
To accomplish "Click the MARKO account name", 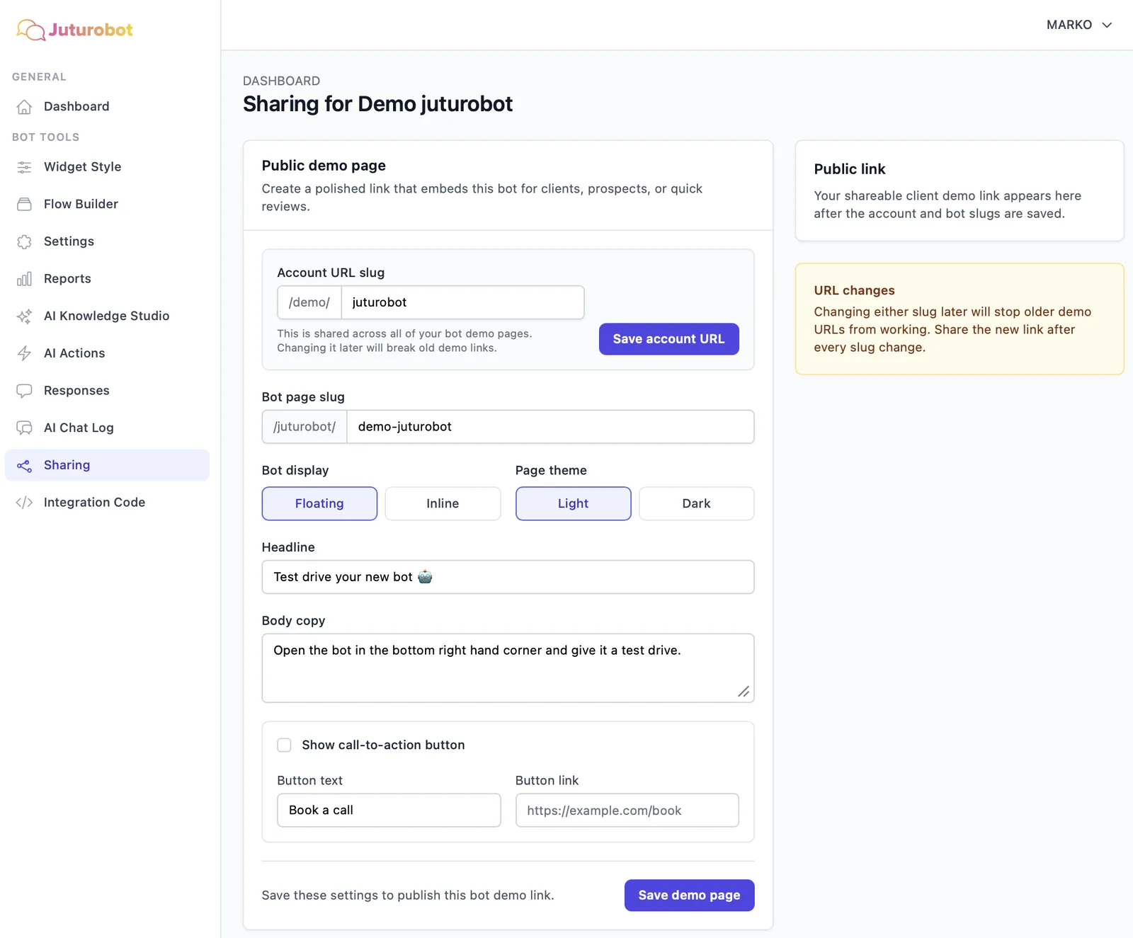I will pos(1069,25).
